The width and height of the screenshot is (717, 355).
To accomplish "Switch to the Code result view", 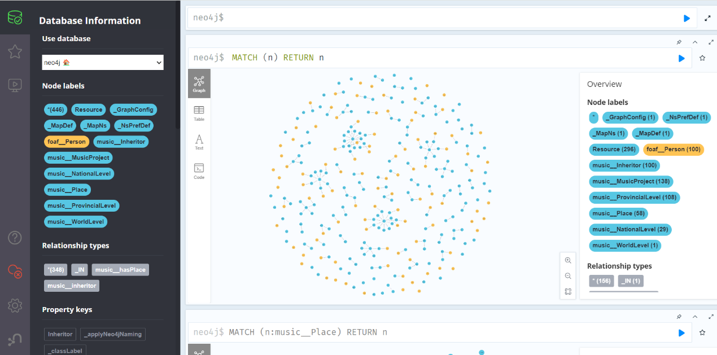I will click(x=199, y=171).
